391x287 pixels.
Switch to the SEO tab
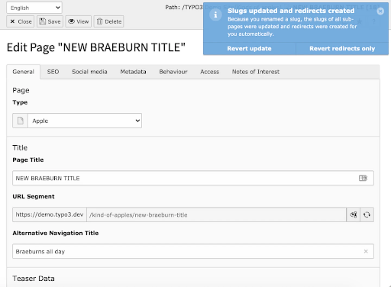[53, 72]
